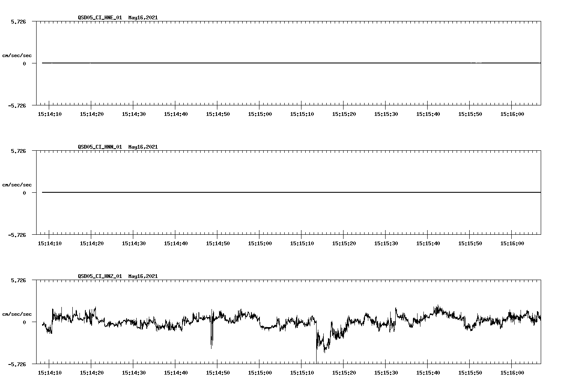571x388 pixels.
Task: Click the cm/sec/sec axis label of top plot
Action: click(17, 55)
